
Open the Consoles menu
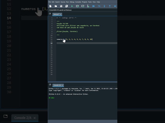pyautogui.click(x=78, y=2)
